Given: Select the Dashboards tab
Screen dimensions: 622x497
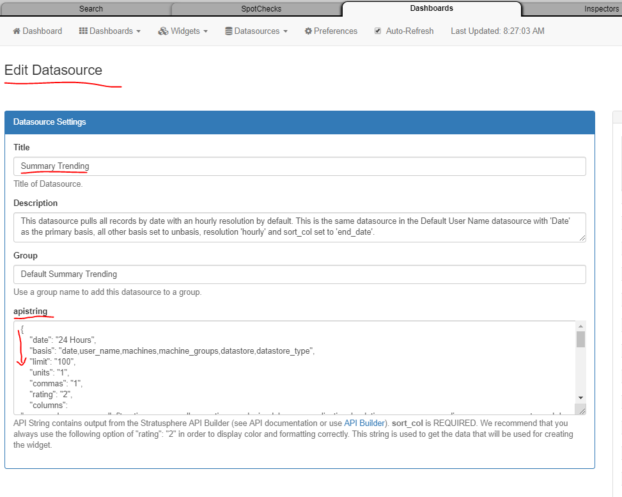Looking at the screenshot, I should click(432, 8).
